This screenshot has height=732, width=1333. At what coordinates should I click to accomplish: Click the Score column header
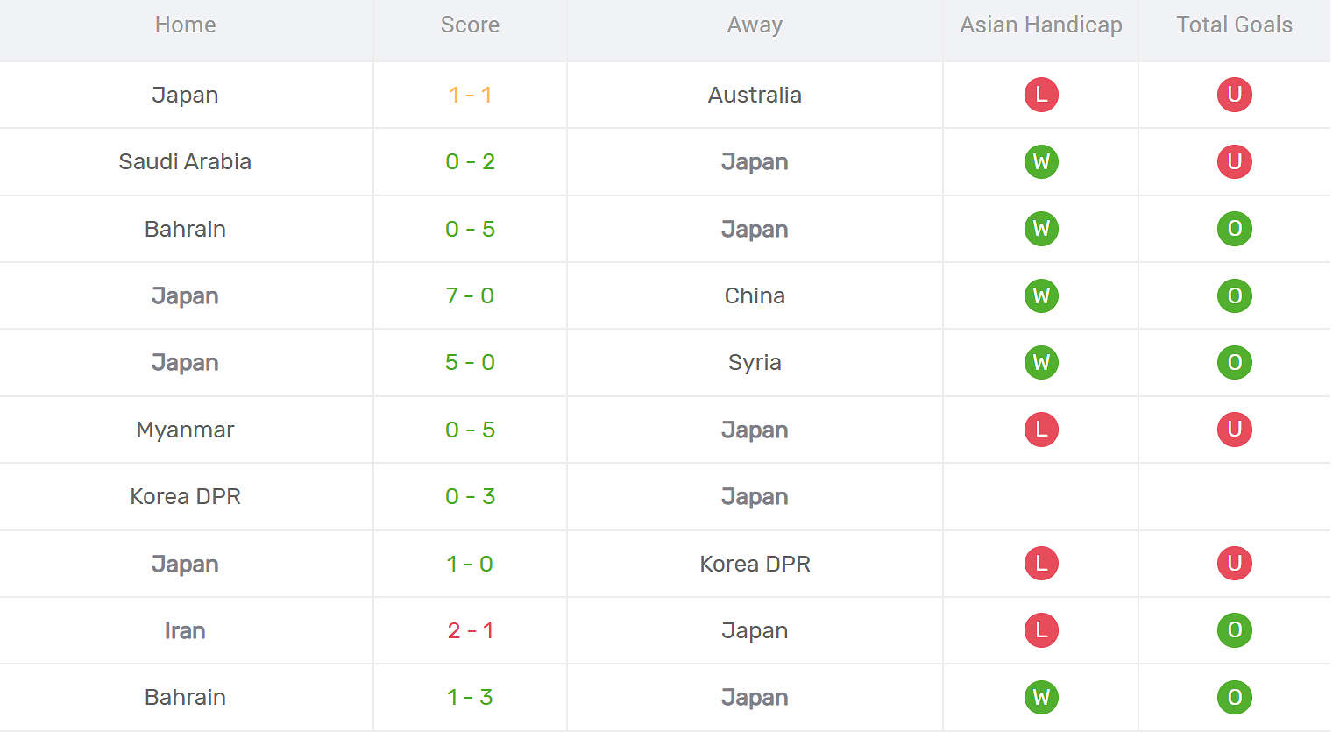pos(470,25)
